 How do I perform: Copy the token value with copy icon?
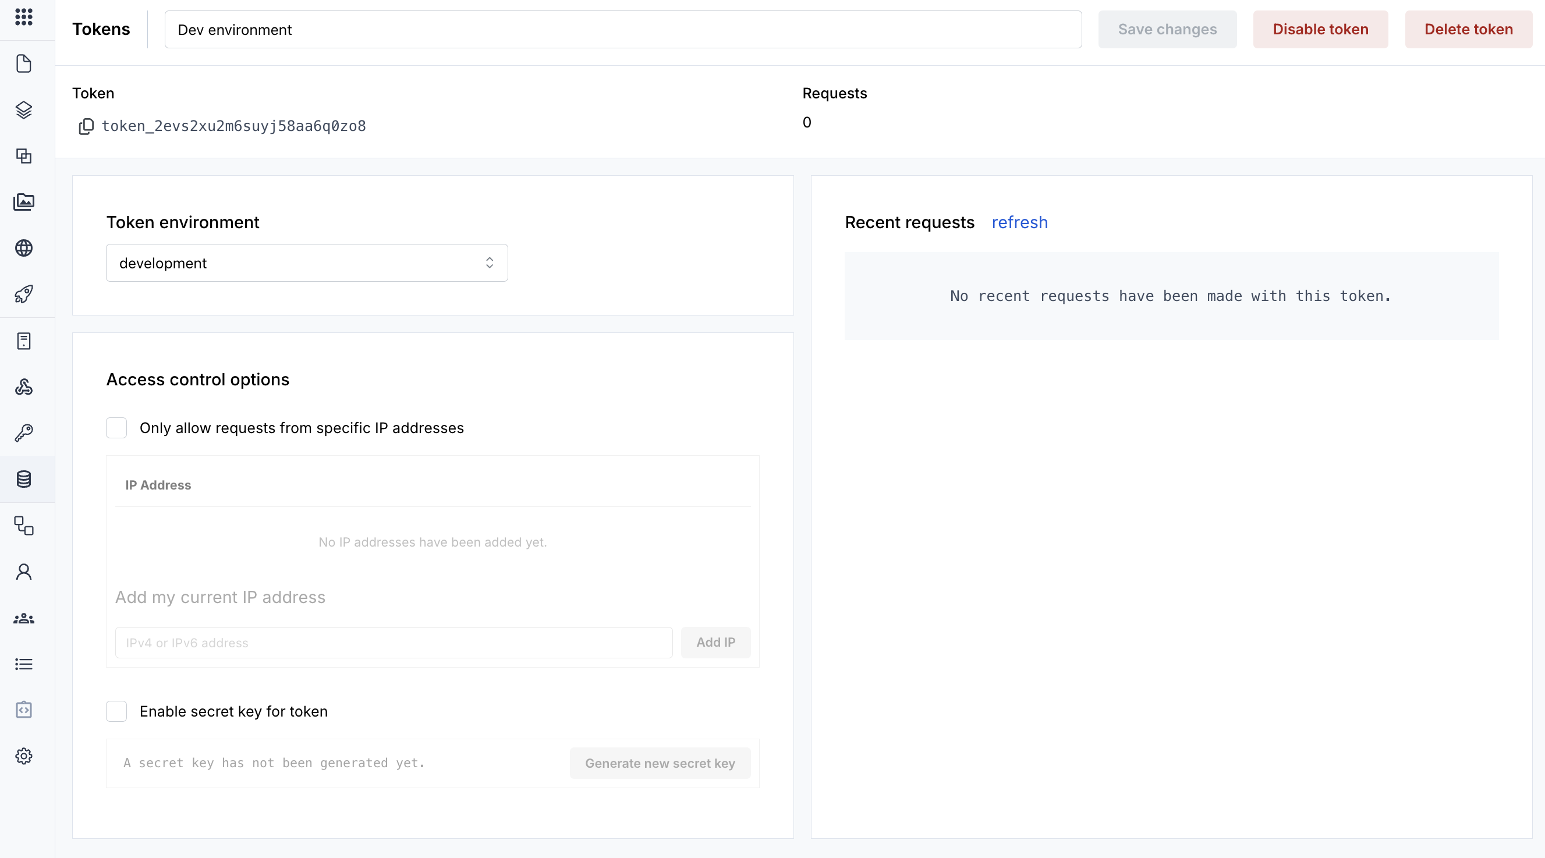coord(86,126)
